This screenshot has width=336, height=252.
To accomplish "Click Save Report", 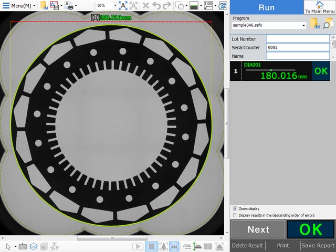I will point(318,246).
